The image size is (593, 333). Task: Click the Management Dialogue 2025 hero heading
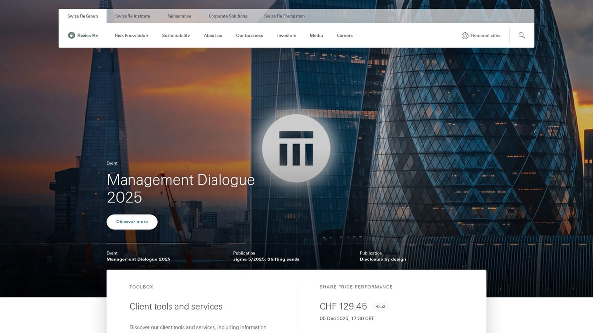click(x=180, y=188)
